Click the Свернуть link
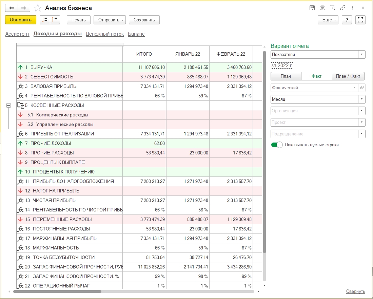 [x=355, y=292]
